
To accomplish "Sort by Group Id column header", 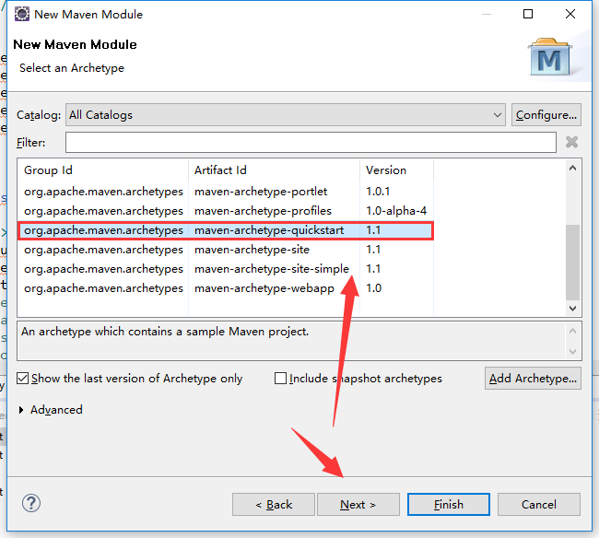I will pyautogui.click(x=103, y=170).
